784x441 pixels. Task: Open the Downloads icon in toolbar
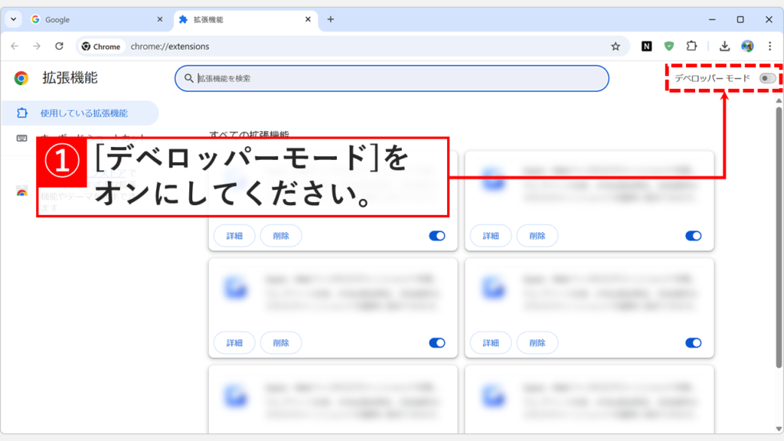(x=724, y=46)
